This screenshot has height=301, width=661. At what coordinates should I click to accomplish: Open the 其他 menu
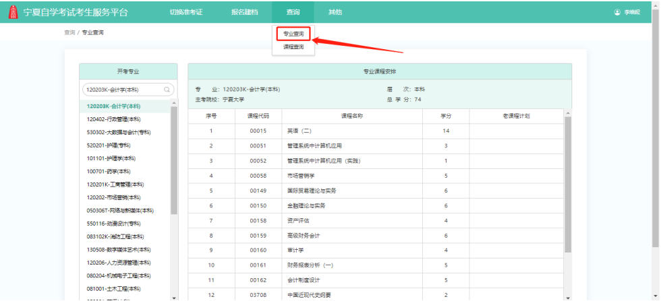coord(335,12)
